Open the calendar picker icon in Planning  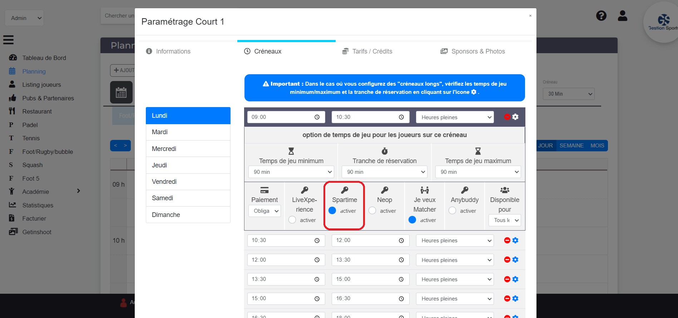pyautogui.click(x=121, y=92)
